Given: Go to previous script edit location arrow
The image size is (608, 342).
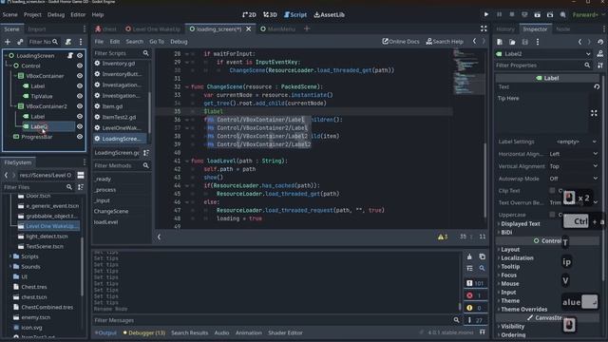Looking at the screenshot, I should [x=474, y=41].
